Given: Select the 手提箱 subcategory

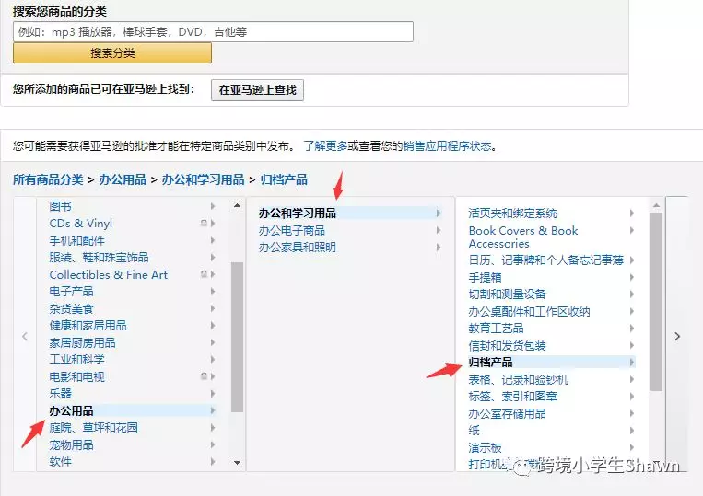Looking at the screenshot, I should tap(486, 277).
